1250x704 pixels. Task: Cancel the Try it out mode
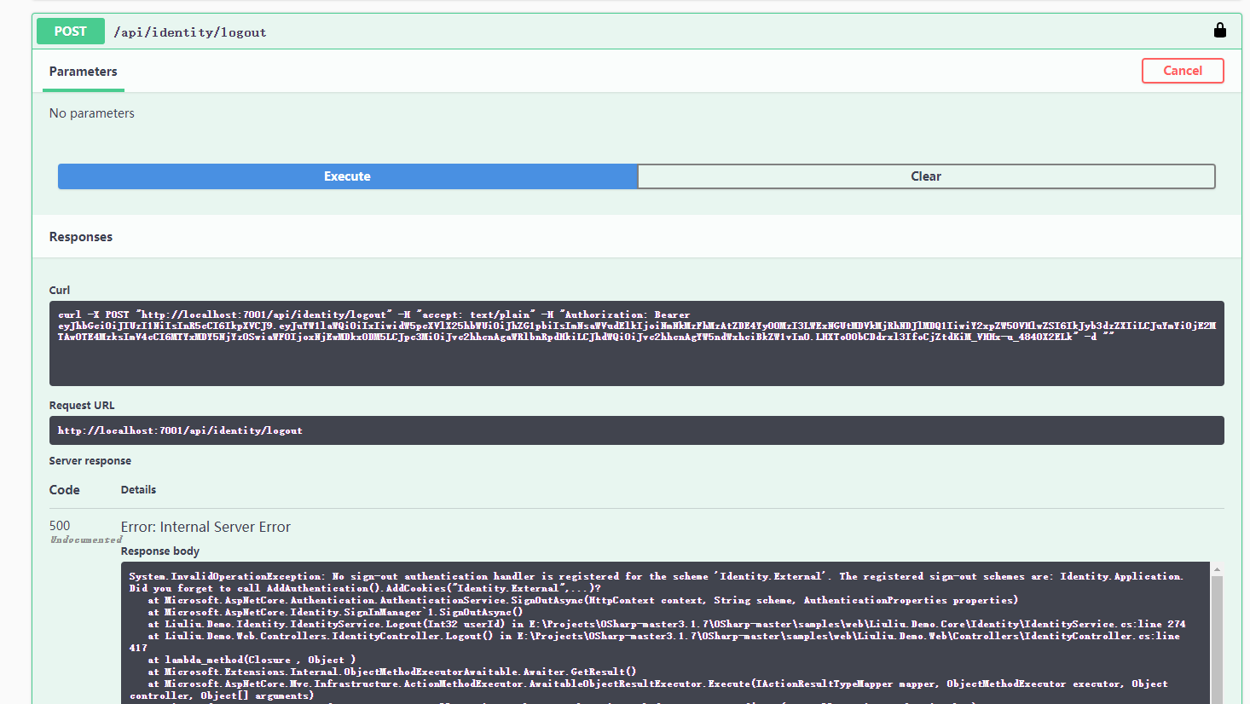coord(1183,71)
